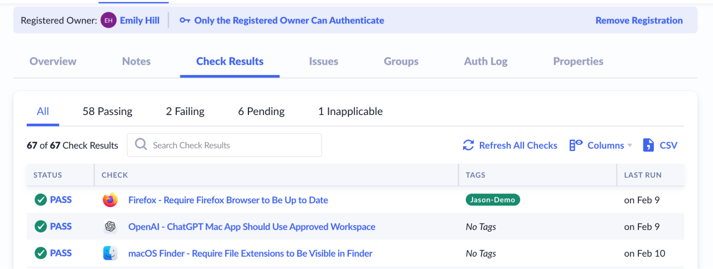This screenshot has width=713, height=269.
Task: Click the EH owner avatar circle
Action: click(x=108, y=20)
